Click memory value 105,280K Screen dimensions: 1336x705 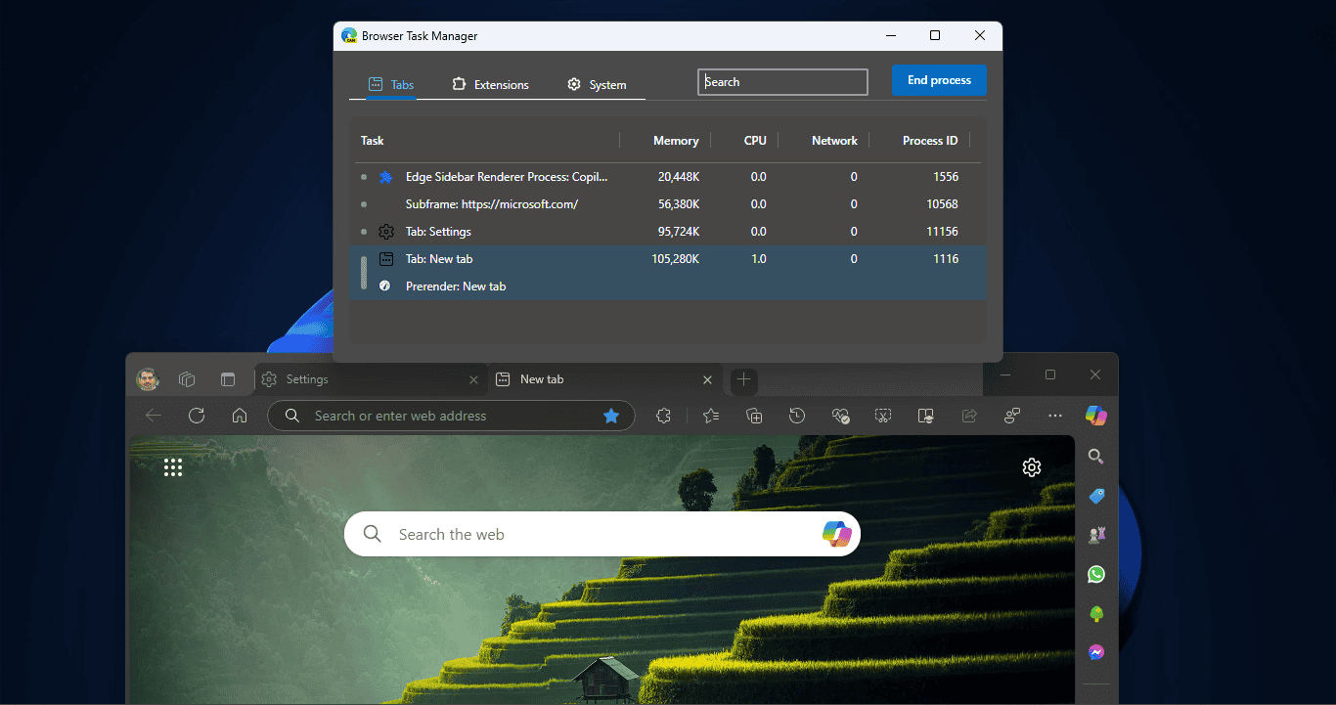tap(675, 259)
